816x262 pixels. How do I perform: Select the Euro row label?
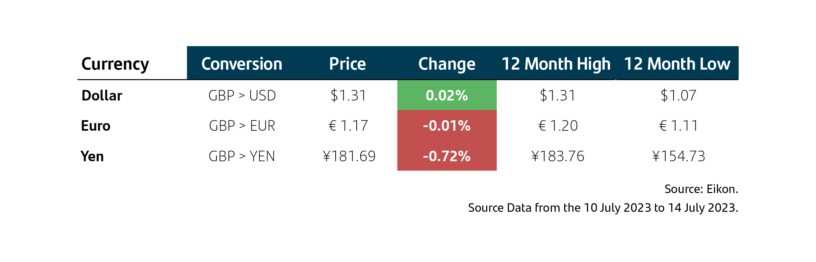[96, 126]
